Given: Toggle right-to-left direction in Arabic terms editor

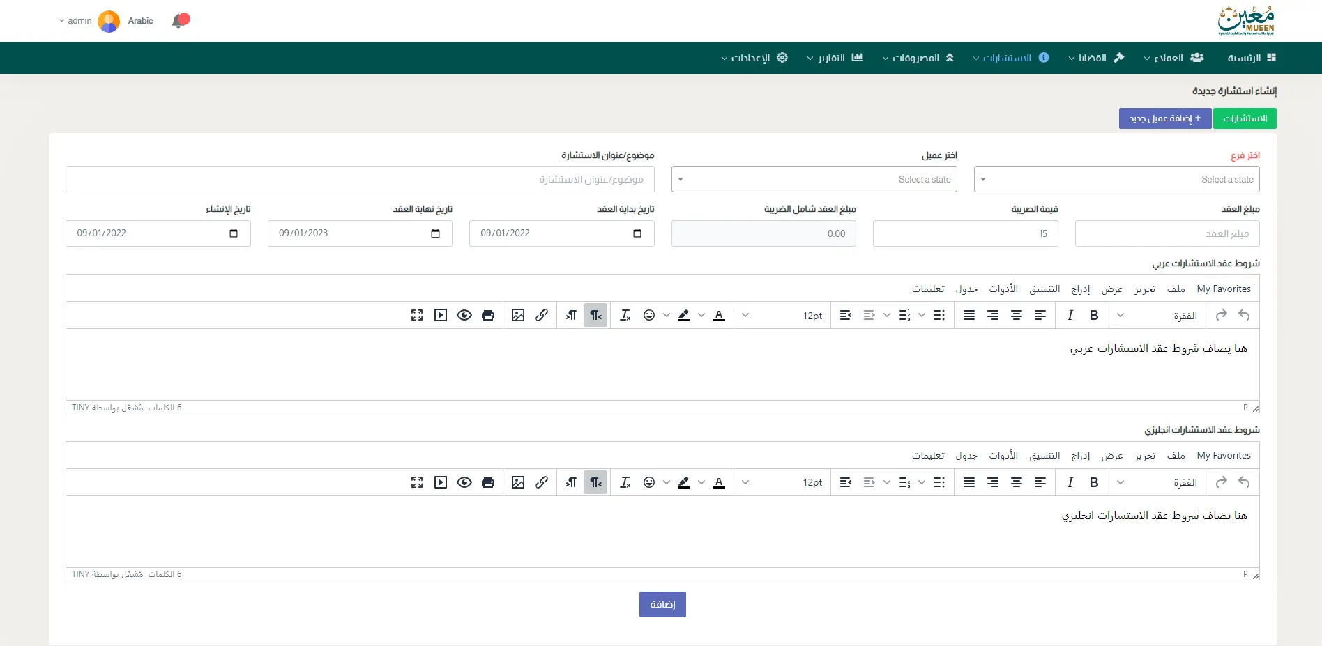Looking at the screenshot, I should (595, 316).
